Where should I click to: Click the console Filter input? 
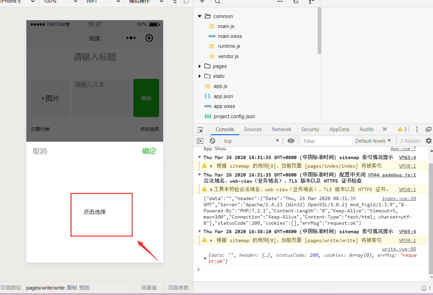point(326,141)
